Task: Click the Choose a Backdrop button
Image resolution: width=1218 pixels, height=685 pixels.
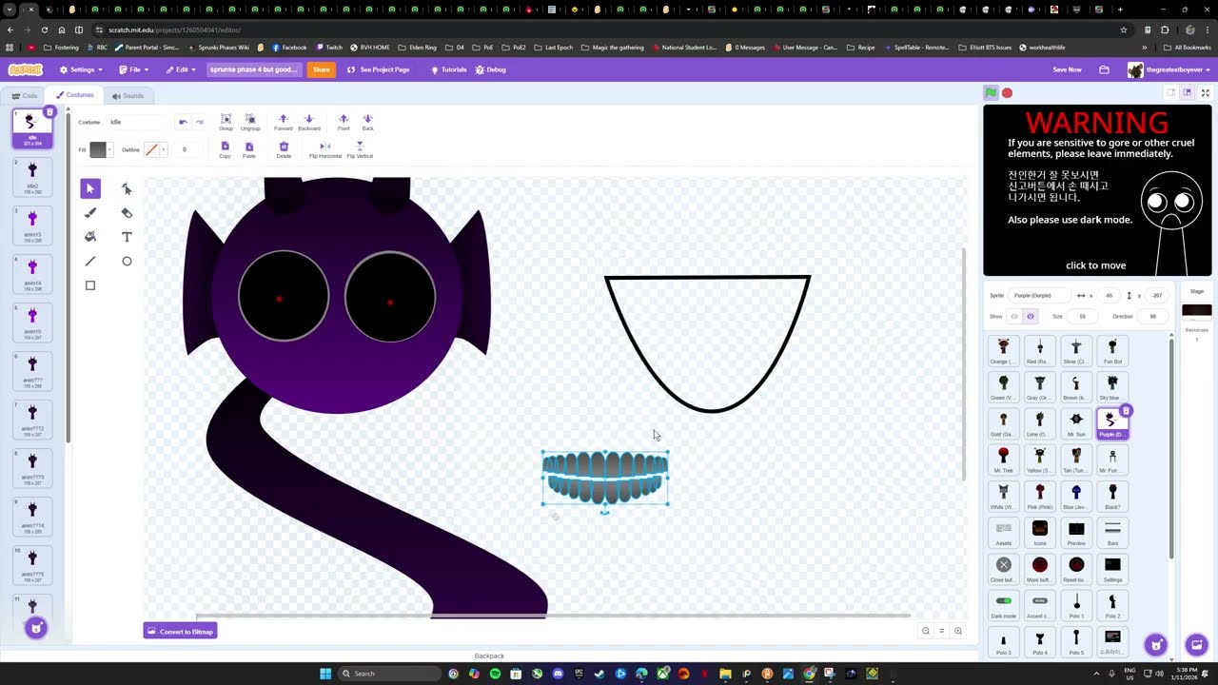Action: point(1197,645)
